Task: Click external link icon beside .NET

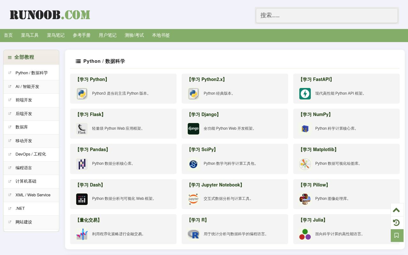Action: tap(10, 208)
